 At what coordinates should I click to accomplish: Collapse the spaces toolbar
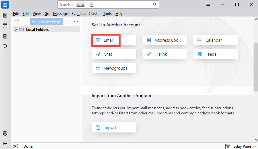(x=5, y=143)
